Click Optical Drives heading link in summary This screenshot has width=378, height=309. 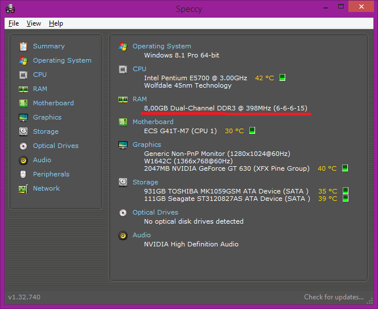click(x=155, y=212)
